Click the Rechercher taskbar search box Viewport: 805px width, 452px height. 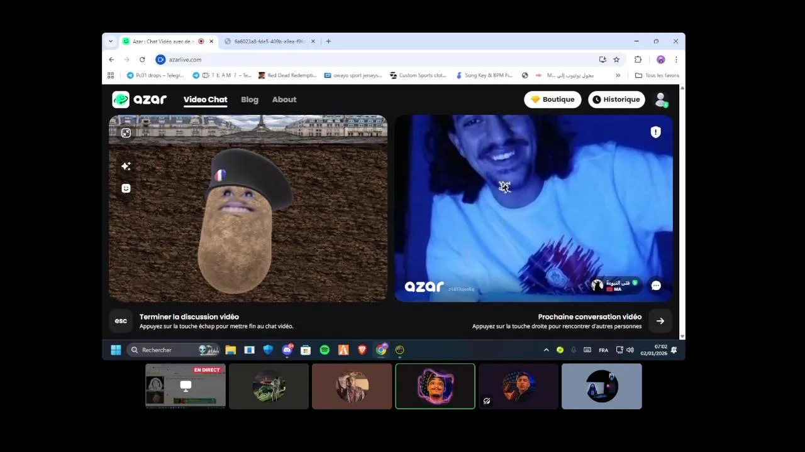174,350
